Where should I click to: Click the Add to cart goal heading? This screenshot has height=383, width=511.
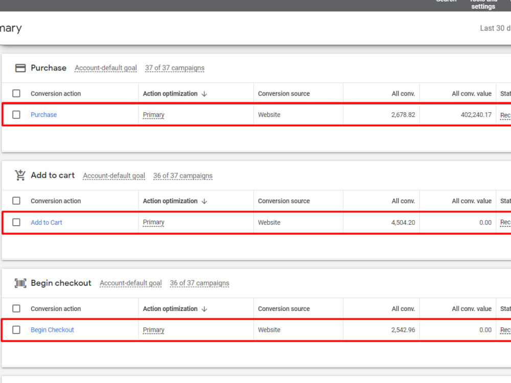point(53,175)
